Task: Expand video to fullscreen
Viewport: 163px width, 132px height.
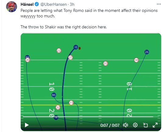Action: [155, 125]
